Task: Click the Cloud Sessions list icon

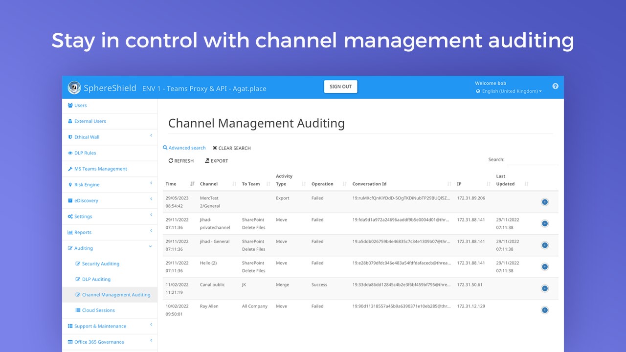Action: [x=78, y=310]
